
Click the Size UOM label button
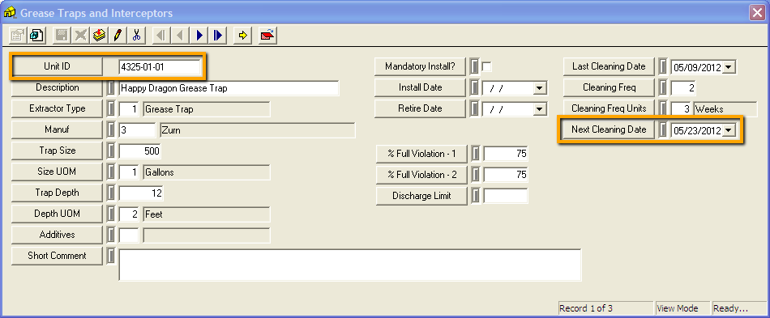coord(57,172)
